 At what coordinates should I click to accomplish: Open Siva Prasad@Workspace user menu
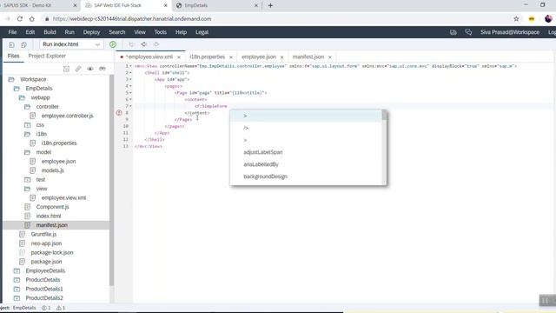510,32
